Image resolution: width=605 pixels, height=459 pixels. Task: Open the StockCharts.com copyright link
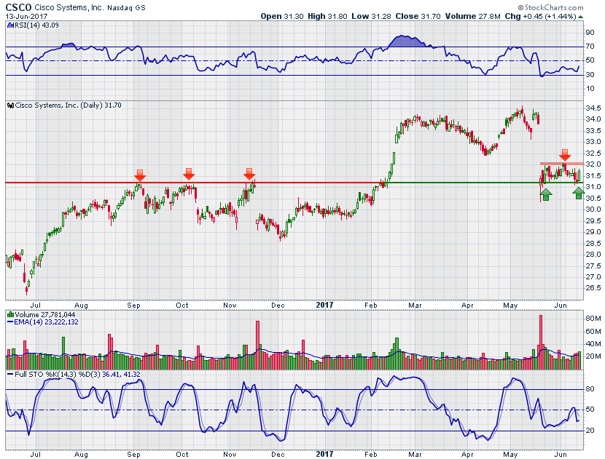tap(550, 7)
